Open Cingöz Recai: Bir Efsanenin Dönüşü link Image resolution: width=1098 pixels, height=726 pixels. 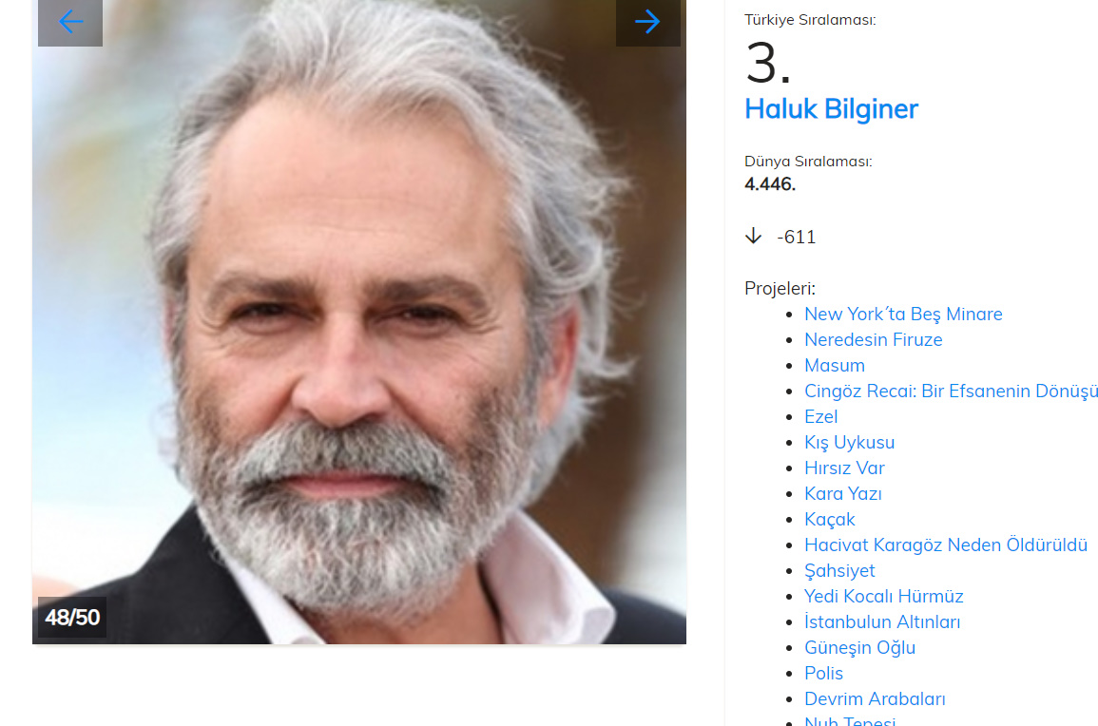click(x=951, y=391)
